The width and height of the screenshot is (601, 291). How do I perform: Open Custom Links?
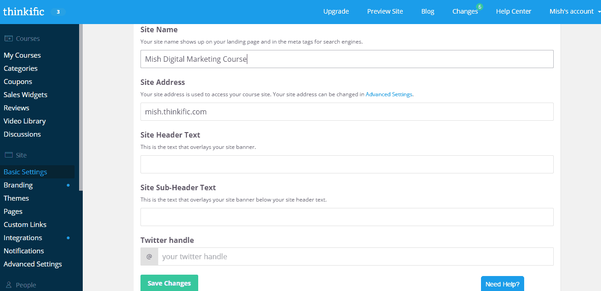click(25, 225)
